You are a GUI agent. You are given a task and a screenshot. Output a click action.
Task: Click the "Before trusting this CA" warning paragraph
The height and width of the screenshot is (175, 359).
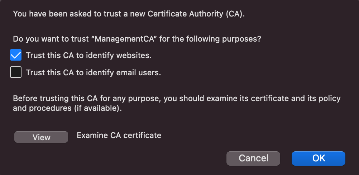[x=176, y=98]
